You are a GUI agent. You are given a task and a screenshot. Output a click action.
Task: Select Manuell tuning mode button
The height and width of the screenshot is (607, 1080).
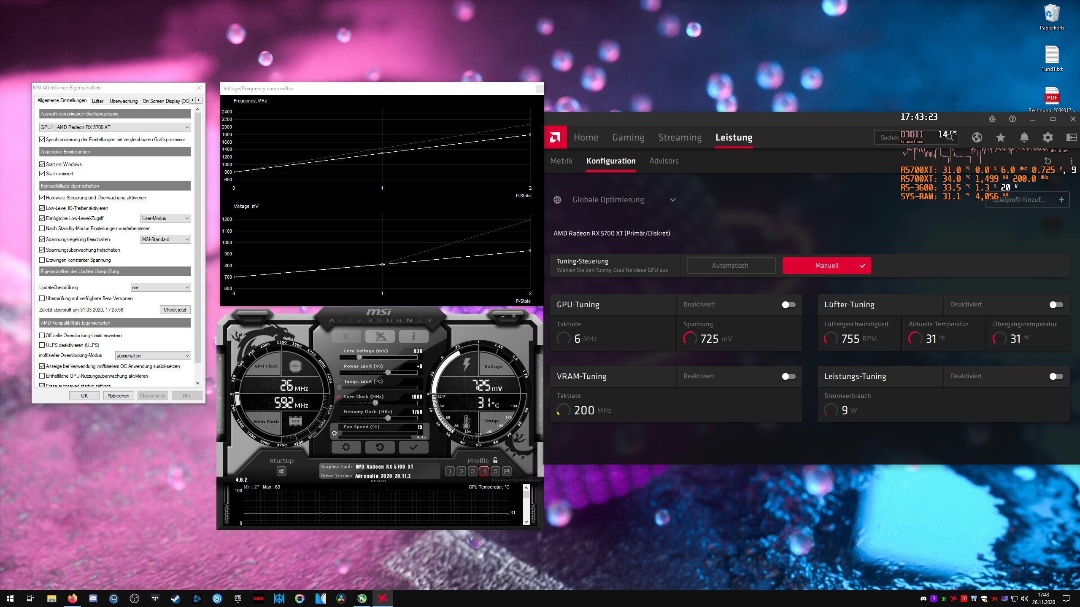[826, 265]
